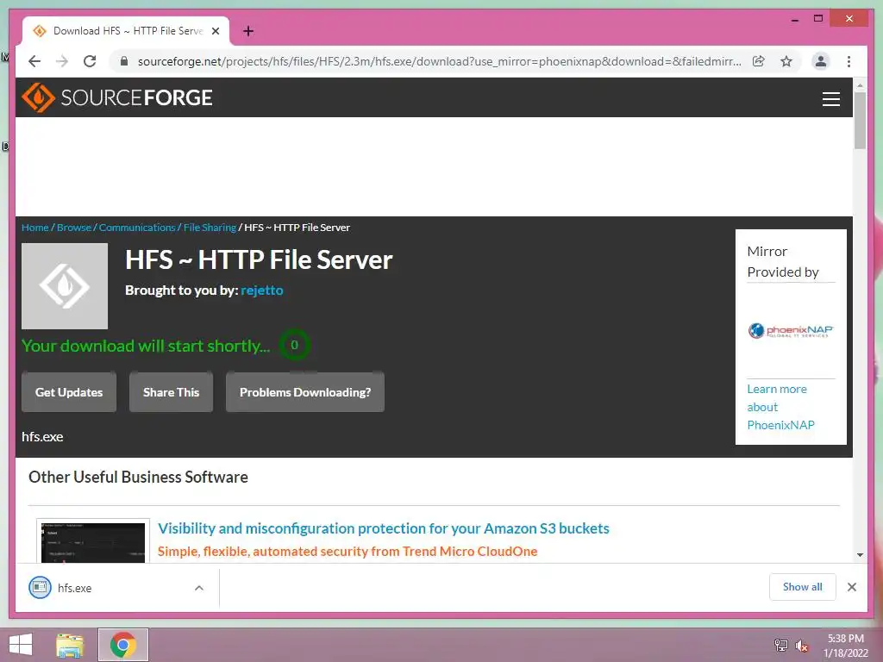Click the network tray icon
Image resolution: width=883 pixels, height=662 pixels.
(780, 645)
